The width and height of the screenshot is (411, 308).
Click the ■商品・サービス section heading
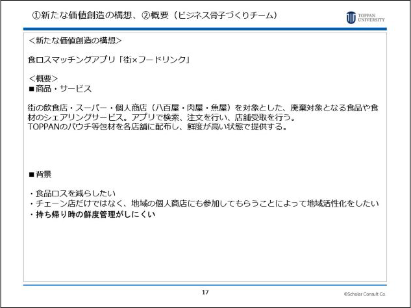[60, 88]
